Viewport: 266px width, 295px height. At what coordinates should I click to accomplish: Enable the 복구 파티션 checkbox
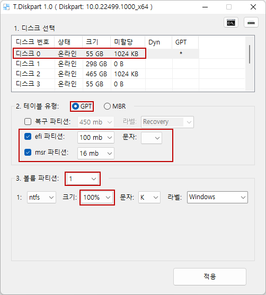point(28,121)
